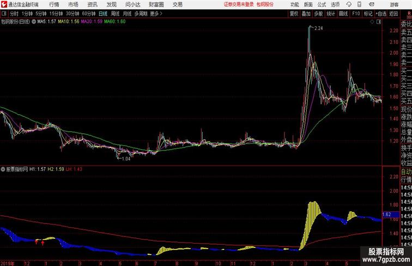Click the 返回 back button
The height and width of the screenshot is (266, 412).
(393, 14)
